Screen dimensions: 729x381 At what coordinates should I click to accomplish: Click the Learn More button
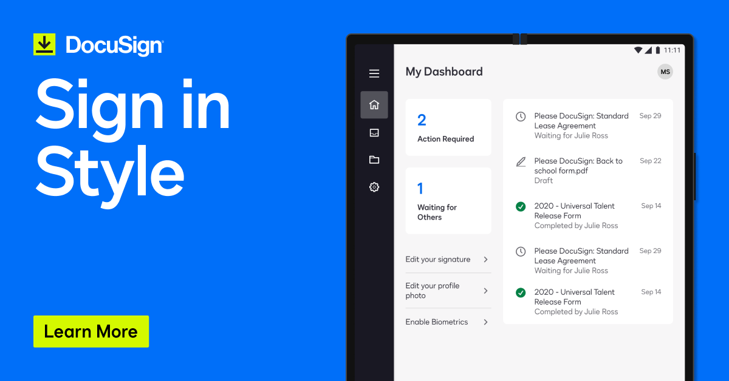(91, 331)
